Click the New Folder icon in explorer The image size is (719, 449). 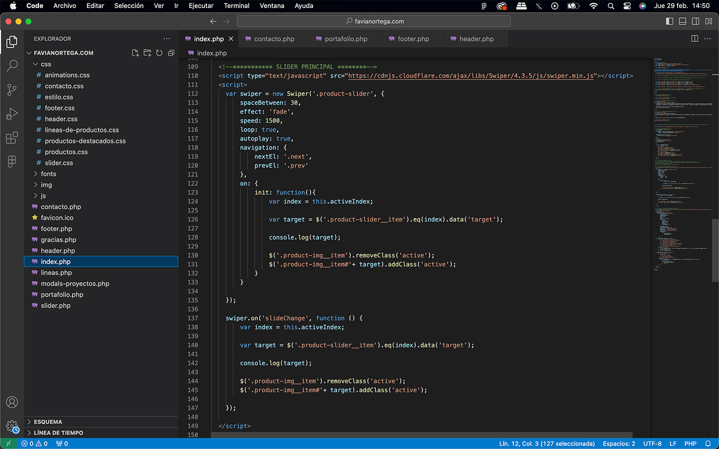click(147, 53)
